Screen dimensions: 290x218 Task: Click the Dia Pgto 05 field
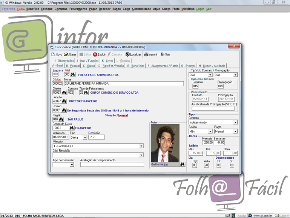click(x=195, y=165)
